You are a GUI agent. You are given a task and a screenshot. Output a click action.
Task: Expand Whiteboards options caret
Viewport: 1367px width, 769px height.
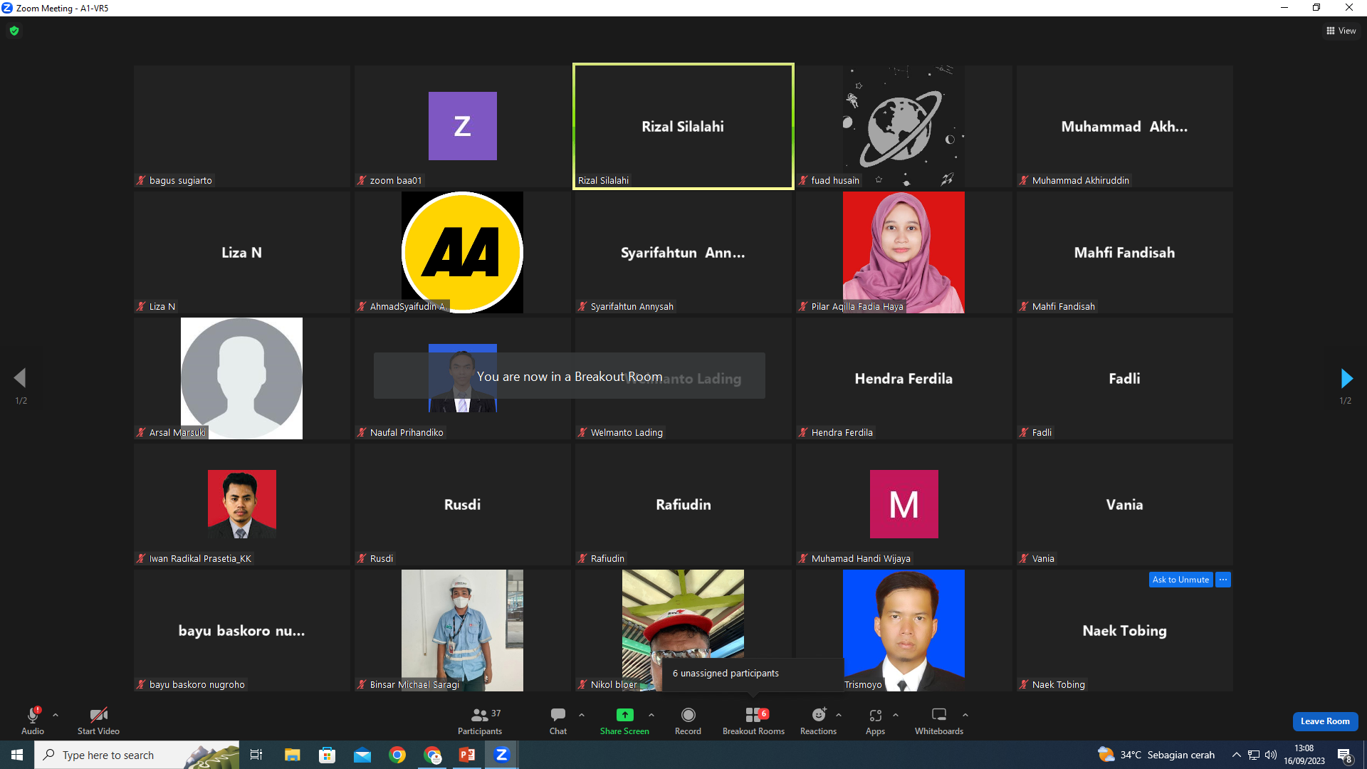coord(965,715)
